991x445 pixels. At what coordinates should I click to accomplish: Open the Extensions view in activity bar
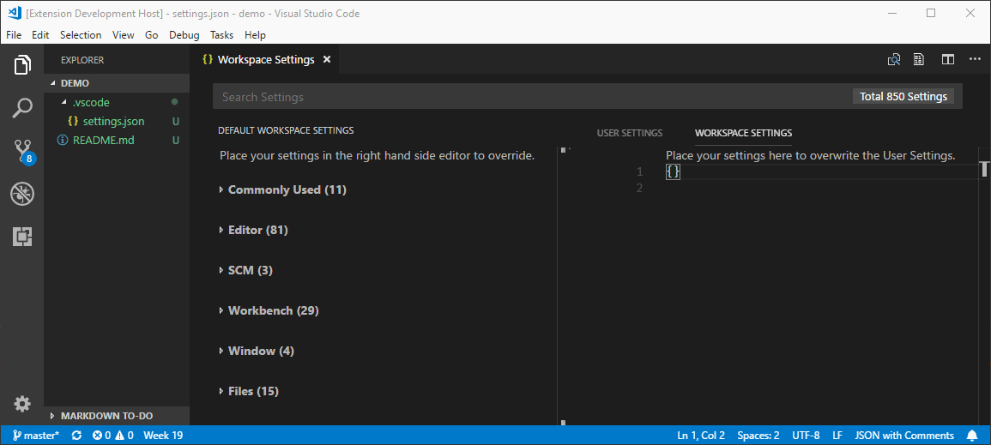coord(21,237)
